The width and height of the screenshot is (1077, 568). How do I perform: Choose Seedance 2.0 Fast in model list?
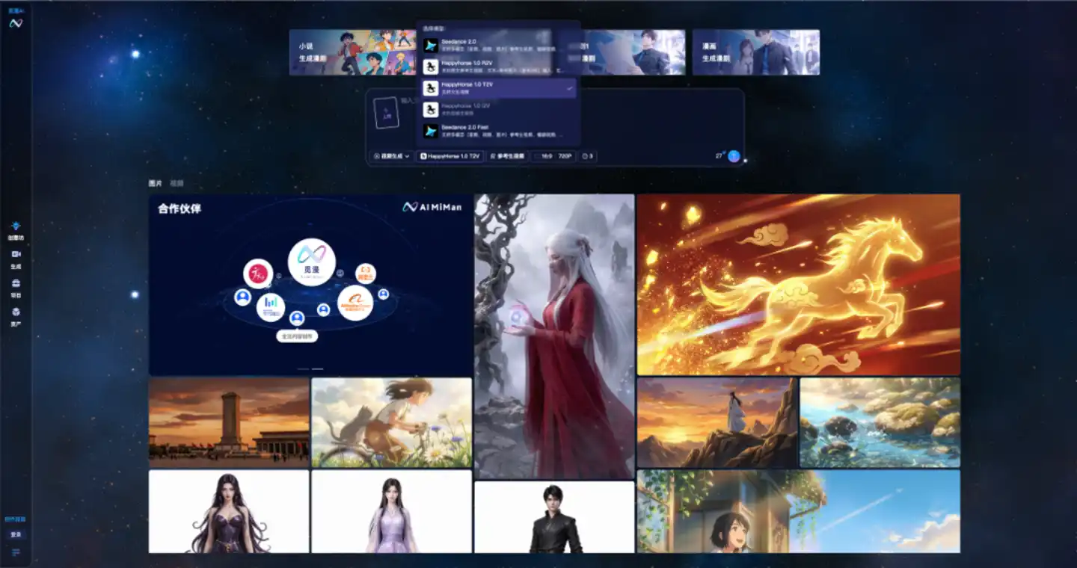[x=498, y=131]
